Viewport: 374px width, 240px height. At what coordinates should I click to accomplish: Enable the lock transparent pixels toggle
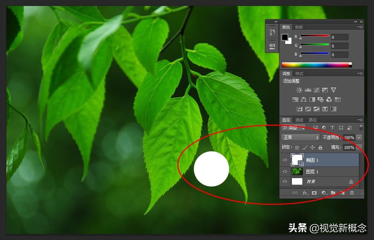tap(296, 147)
